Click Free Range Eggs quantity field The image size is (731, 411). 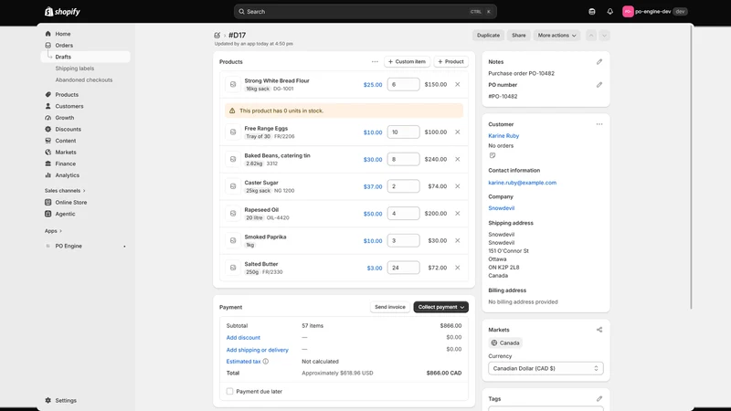403,132
